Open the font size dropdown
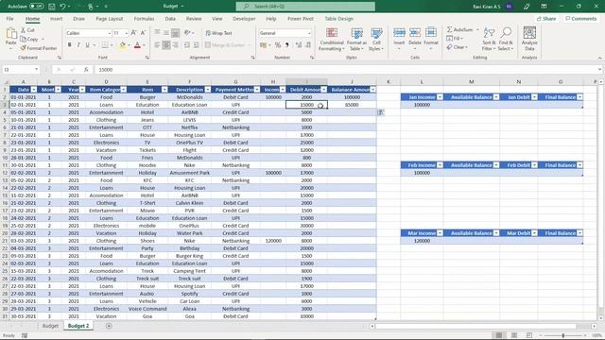 point(126,33)
